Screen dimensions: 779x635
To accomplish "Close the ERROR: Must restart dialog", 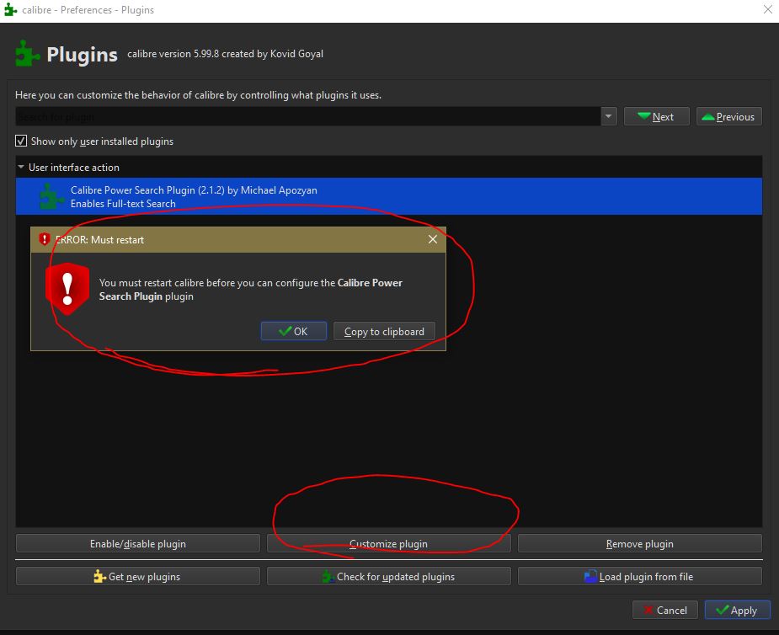I will coord(433,239).
